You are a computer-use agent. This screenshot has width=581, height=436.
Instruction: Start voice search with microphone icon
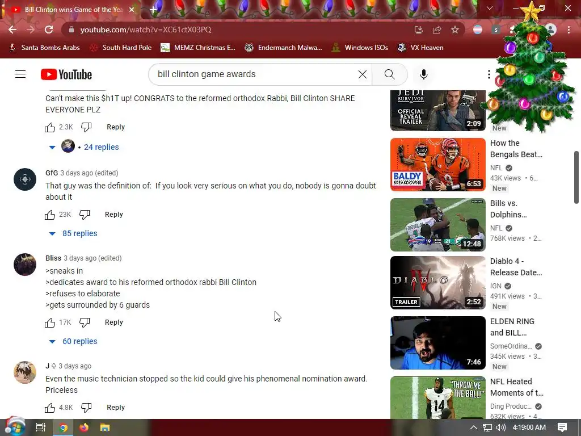point(423,74)
